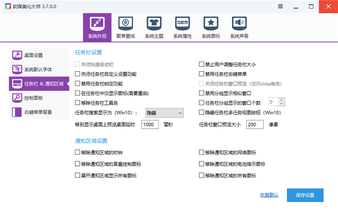Click the desktop preview delay 1000 field
The image size is (338, 223).
click(150, 124)
